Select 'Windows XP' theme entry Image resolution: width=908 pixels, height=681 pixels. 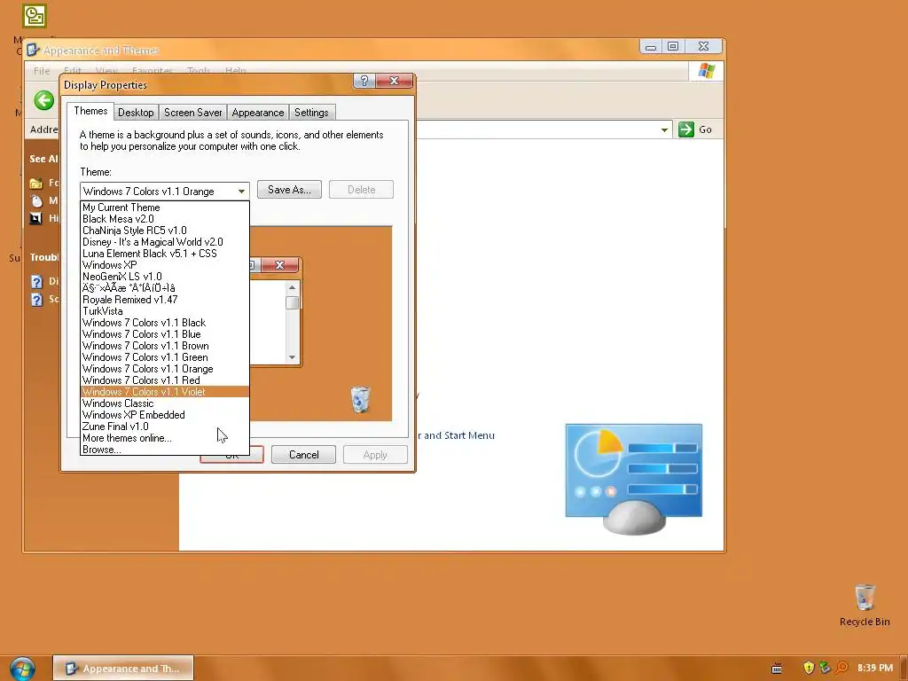coord(164,265)
